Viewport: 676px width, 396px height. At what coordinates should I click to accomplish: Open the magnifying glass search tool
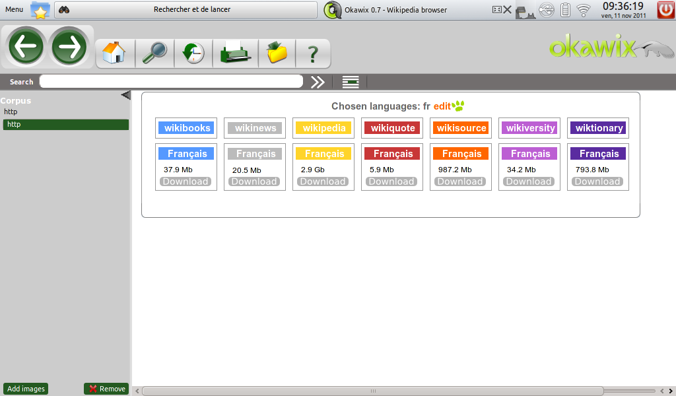154,53
